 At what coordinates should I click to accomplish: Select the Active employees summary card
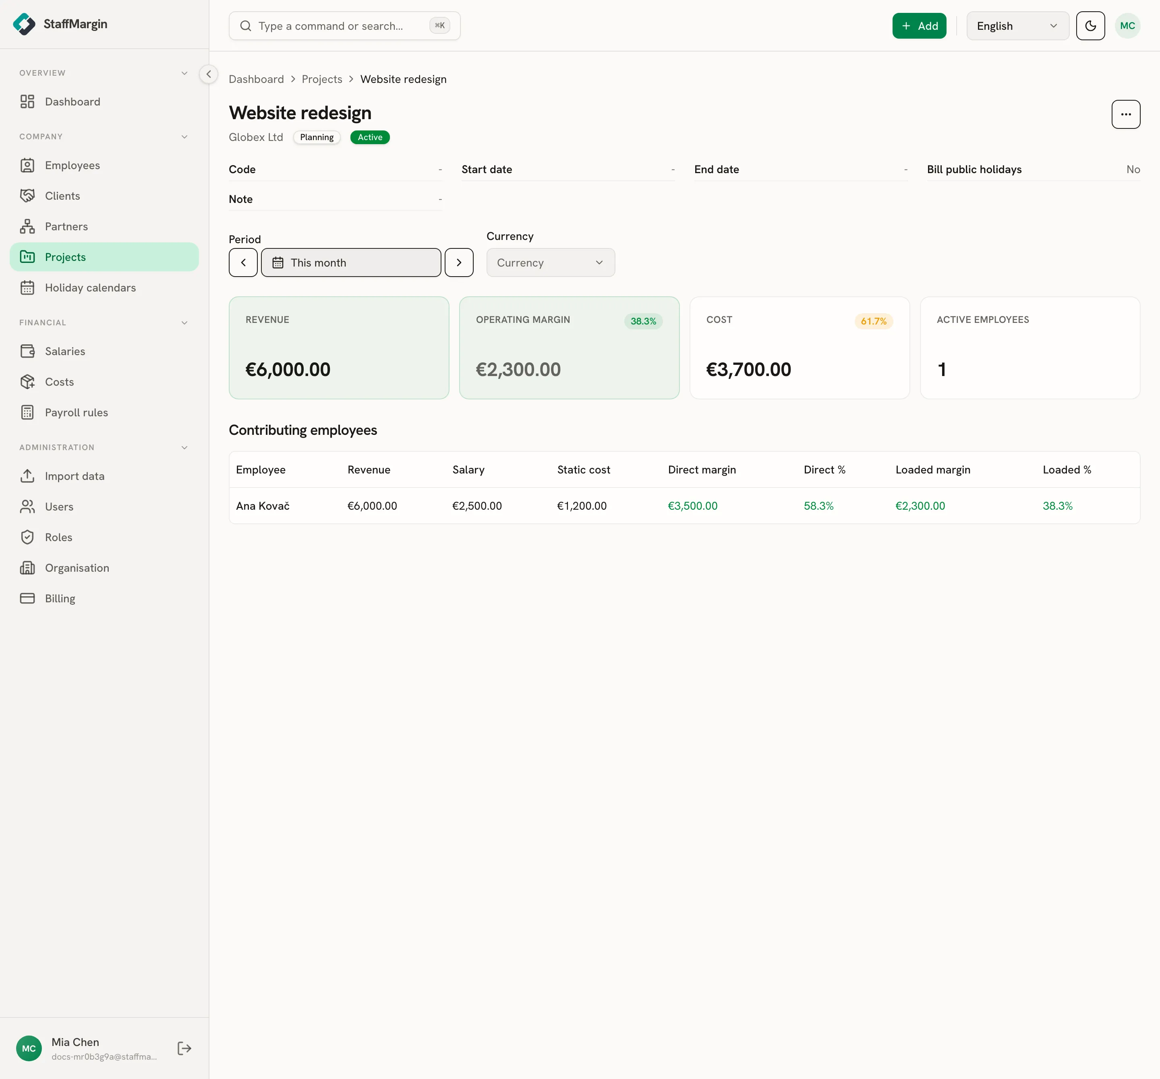point(1030,347)
